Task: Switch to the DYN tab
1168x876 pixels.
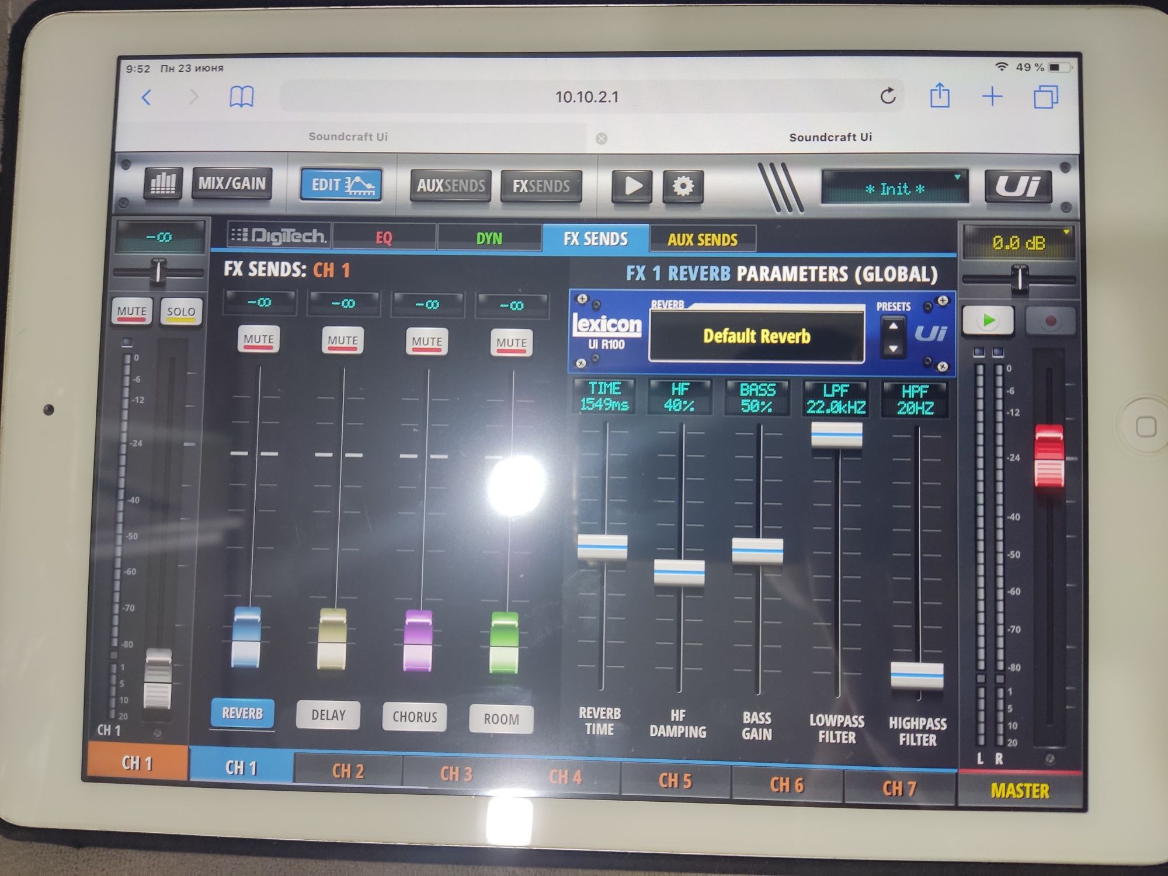Action: point(489,238)
